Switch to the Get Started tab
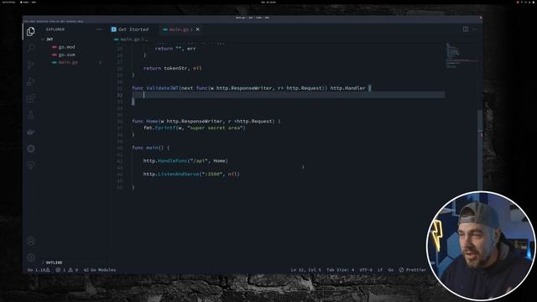Image resolution: width=537 pixels, height=302 pixels. (x=130, y=29)
